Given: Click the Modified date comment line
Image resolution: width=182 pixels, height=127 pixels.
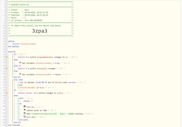Looking at the screenshot, I should click(x=41, y=15).
